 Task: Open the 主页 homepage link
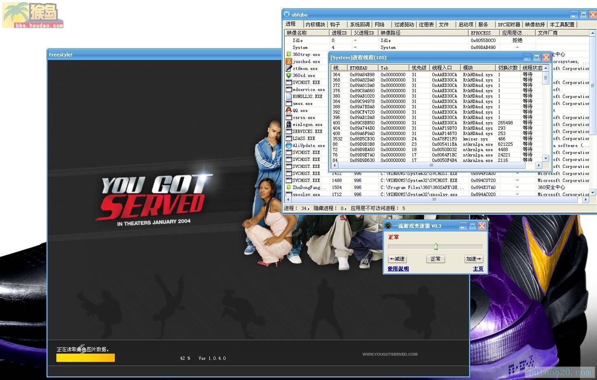tap(478, 269)
